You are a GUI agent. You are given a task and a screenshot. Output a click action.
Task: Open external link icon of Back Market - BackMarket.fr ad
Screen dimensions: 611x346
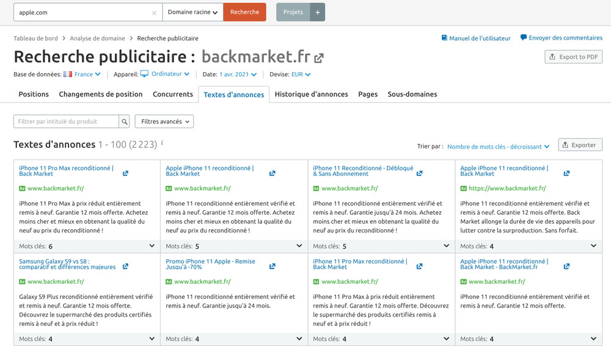566,267
